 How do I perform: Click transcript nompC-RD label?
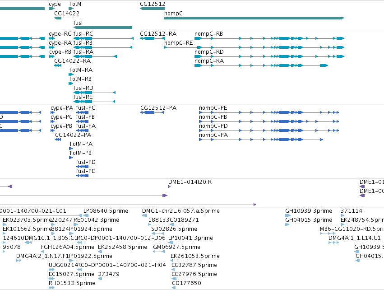click(x=209, y=52)
